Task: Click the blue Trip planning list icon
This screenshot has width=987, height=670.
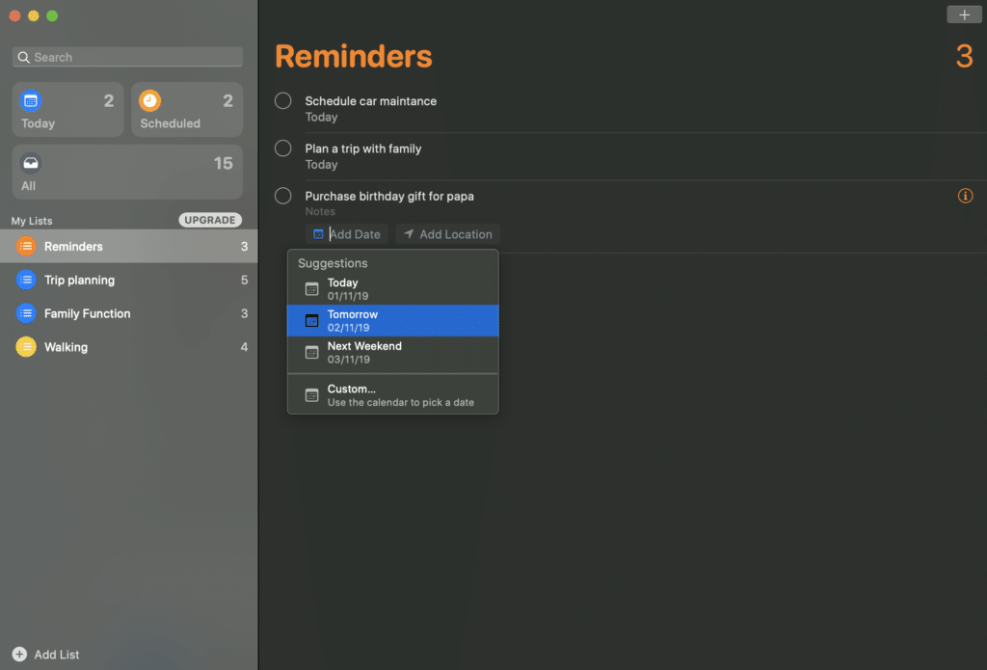Action: (x=26, y=280)
